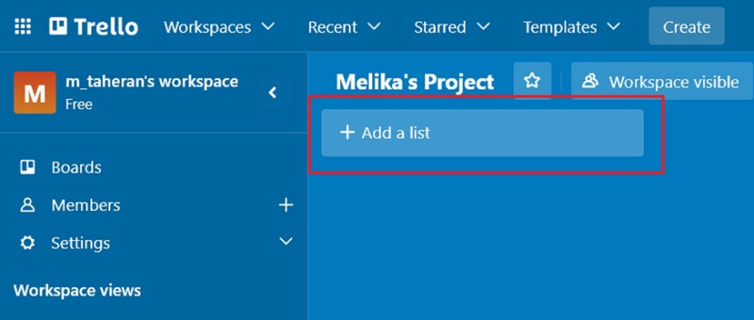Click the Melika's Project board title
Viewport: 754px width, 320px height.
(415, 82)
